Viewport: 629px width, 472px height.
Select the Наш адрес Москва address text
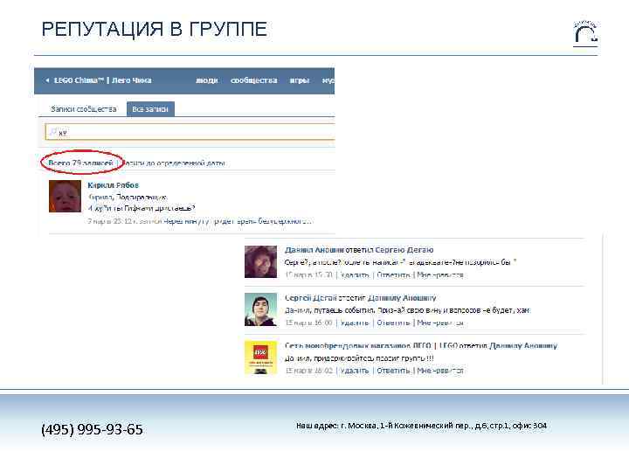(x=421, y=426)
